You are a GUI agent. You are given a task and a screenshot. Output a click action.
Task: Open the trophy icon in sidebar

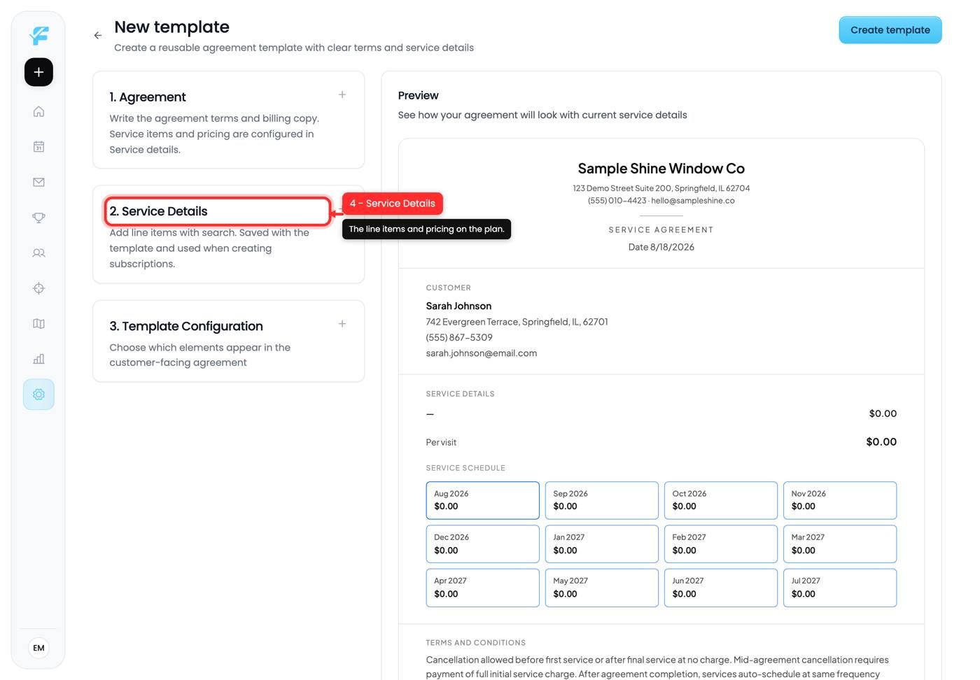click(x=38, y=218)
